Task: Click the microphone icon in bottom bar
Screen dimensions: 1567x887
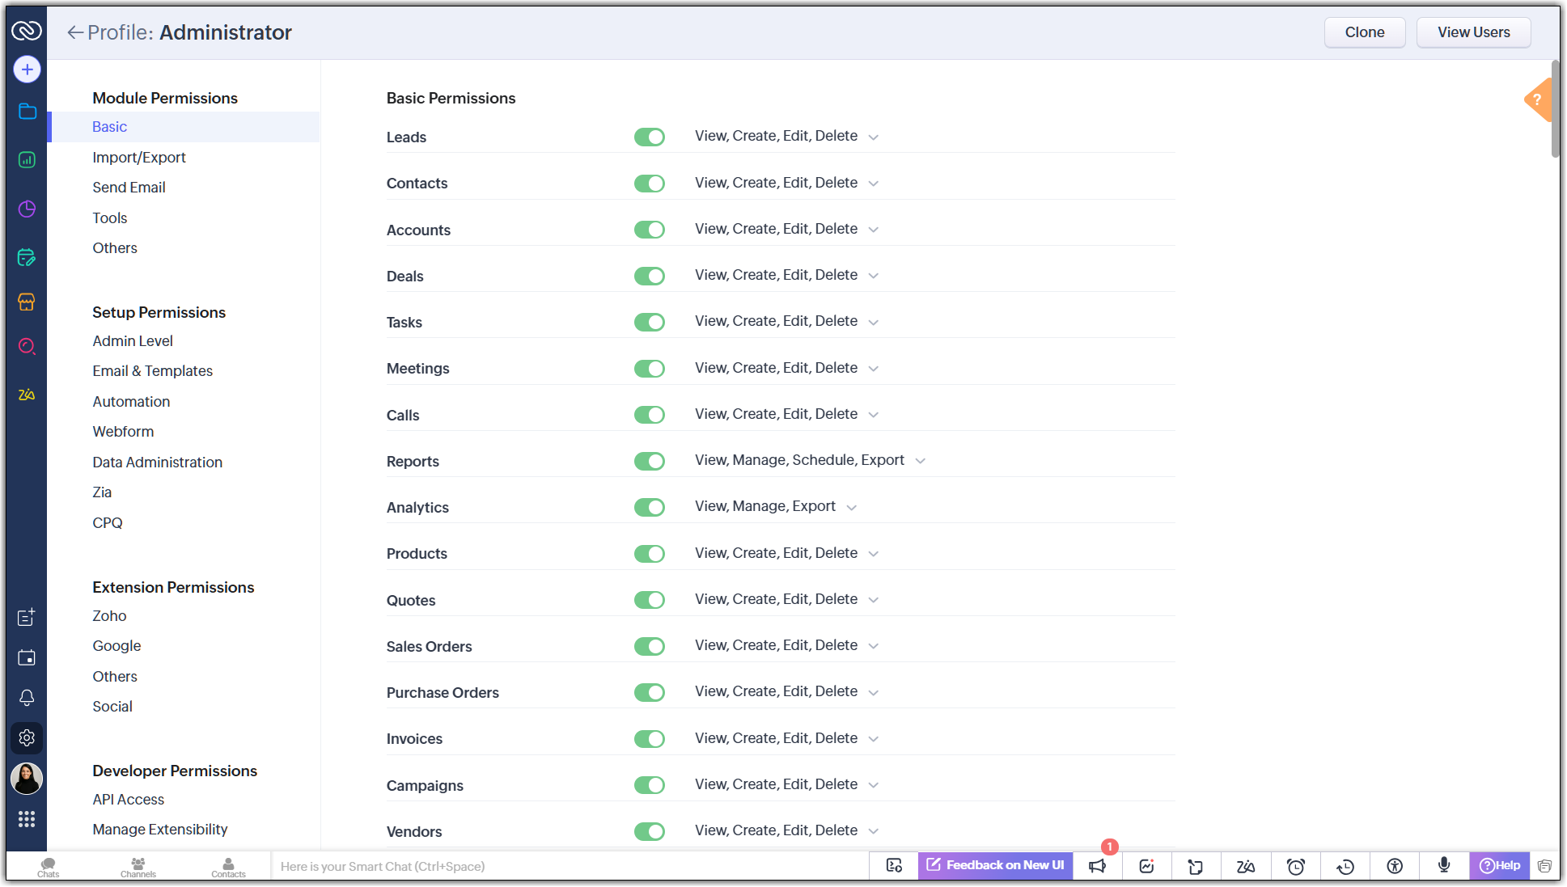Action: click(1444, 866)
